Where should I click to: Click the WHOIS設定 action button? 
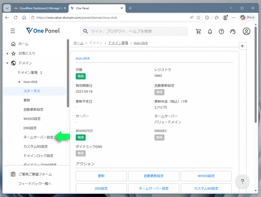pyautogui.click(x=206, y=176)
